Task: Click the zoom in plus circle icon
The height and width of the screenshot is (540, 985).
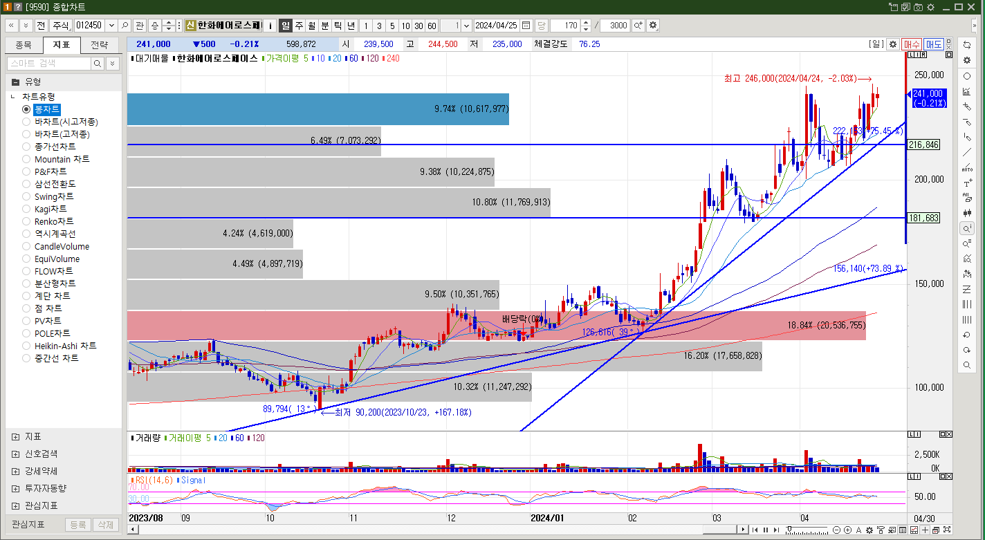Action: tap(848, 530)
